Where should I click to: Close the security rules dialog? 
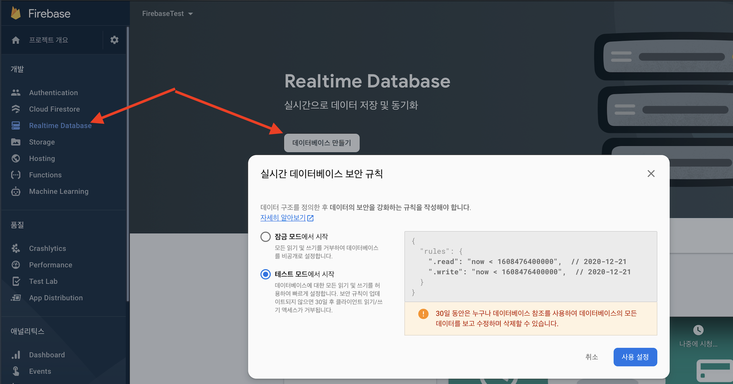point(651,173)
